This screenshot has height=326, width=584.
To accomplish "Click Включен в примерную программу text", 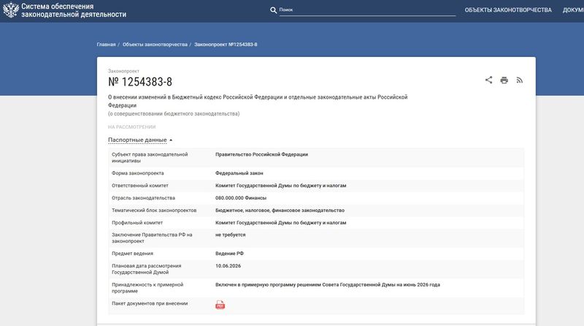I will point(328,284).
